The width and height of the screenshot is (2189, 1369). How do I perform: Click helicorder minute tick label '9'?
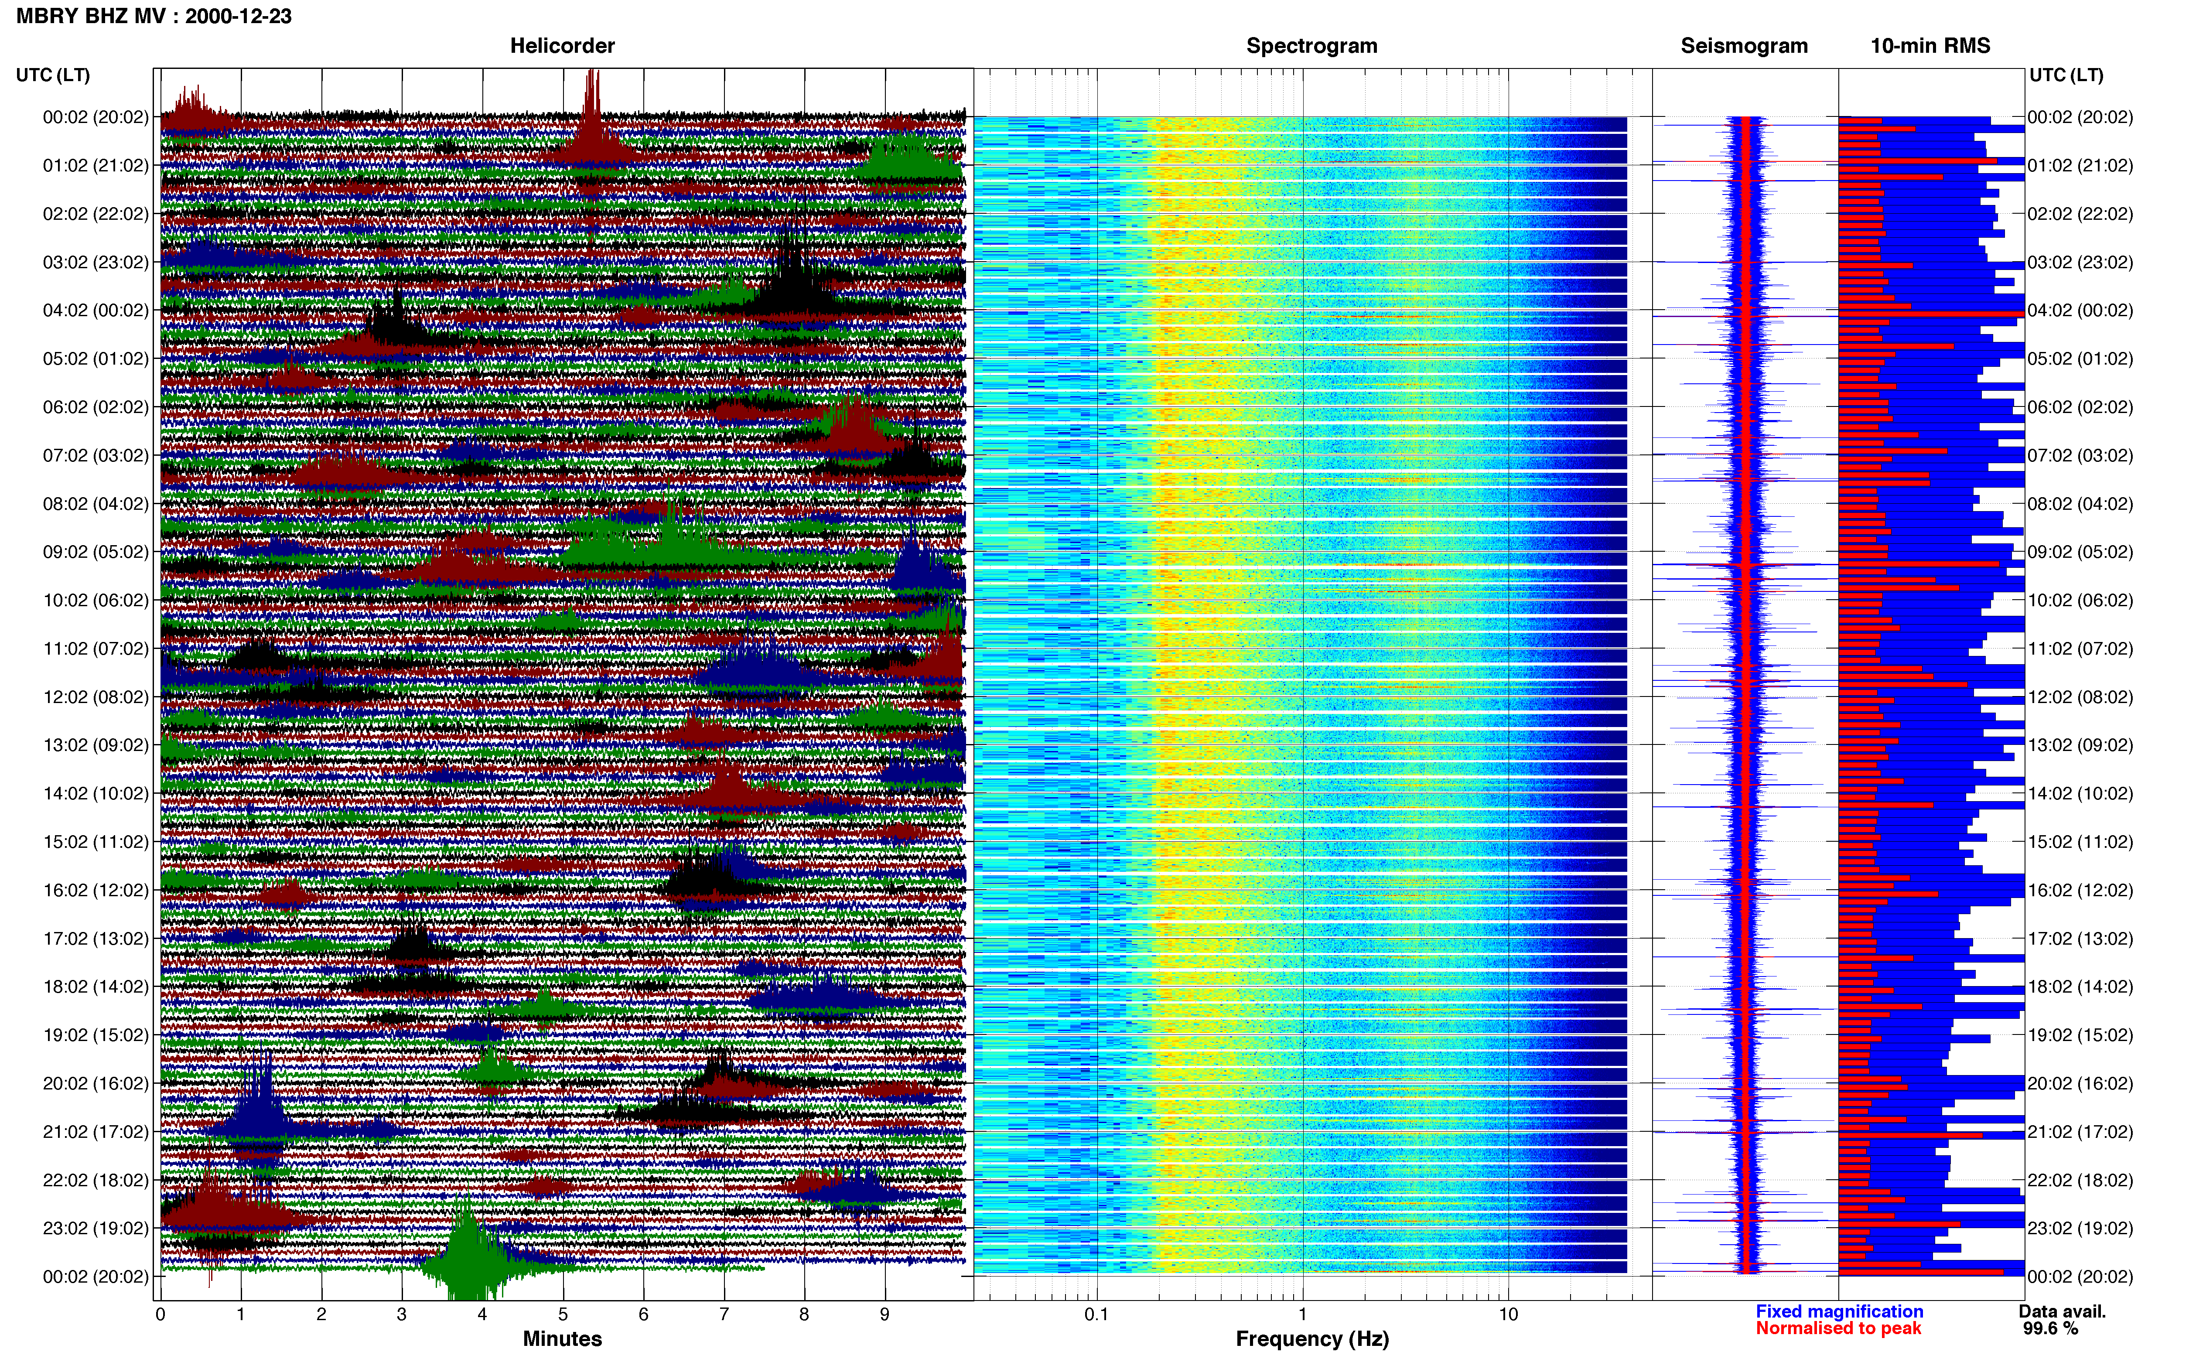[x=884, y=1314]
